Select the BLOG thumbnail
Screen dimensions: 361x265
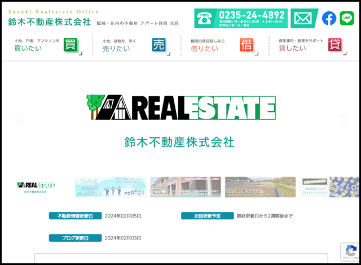click(x=329, y=187)
